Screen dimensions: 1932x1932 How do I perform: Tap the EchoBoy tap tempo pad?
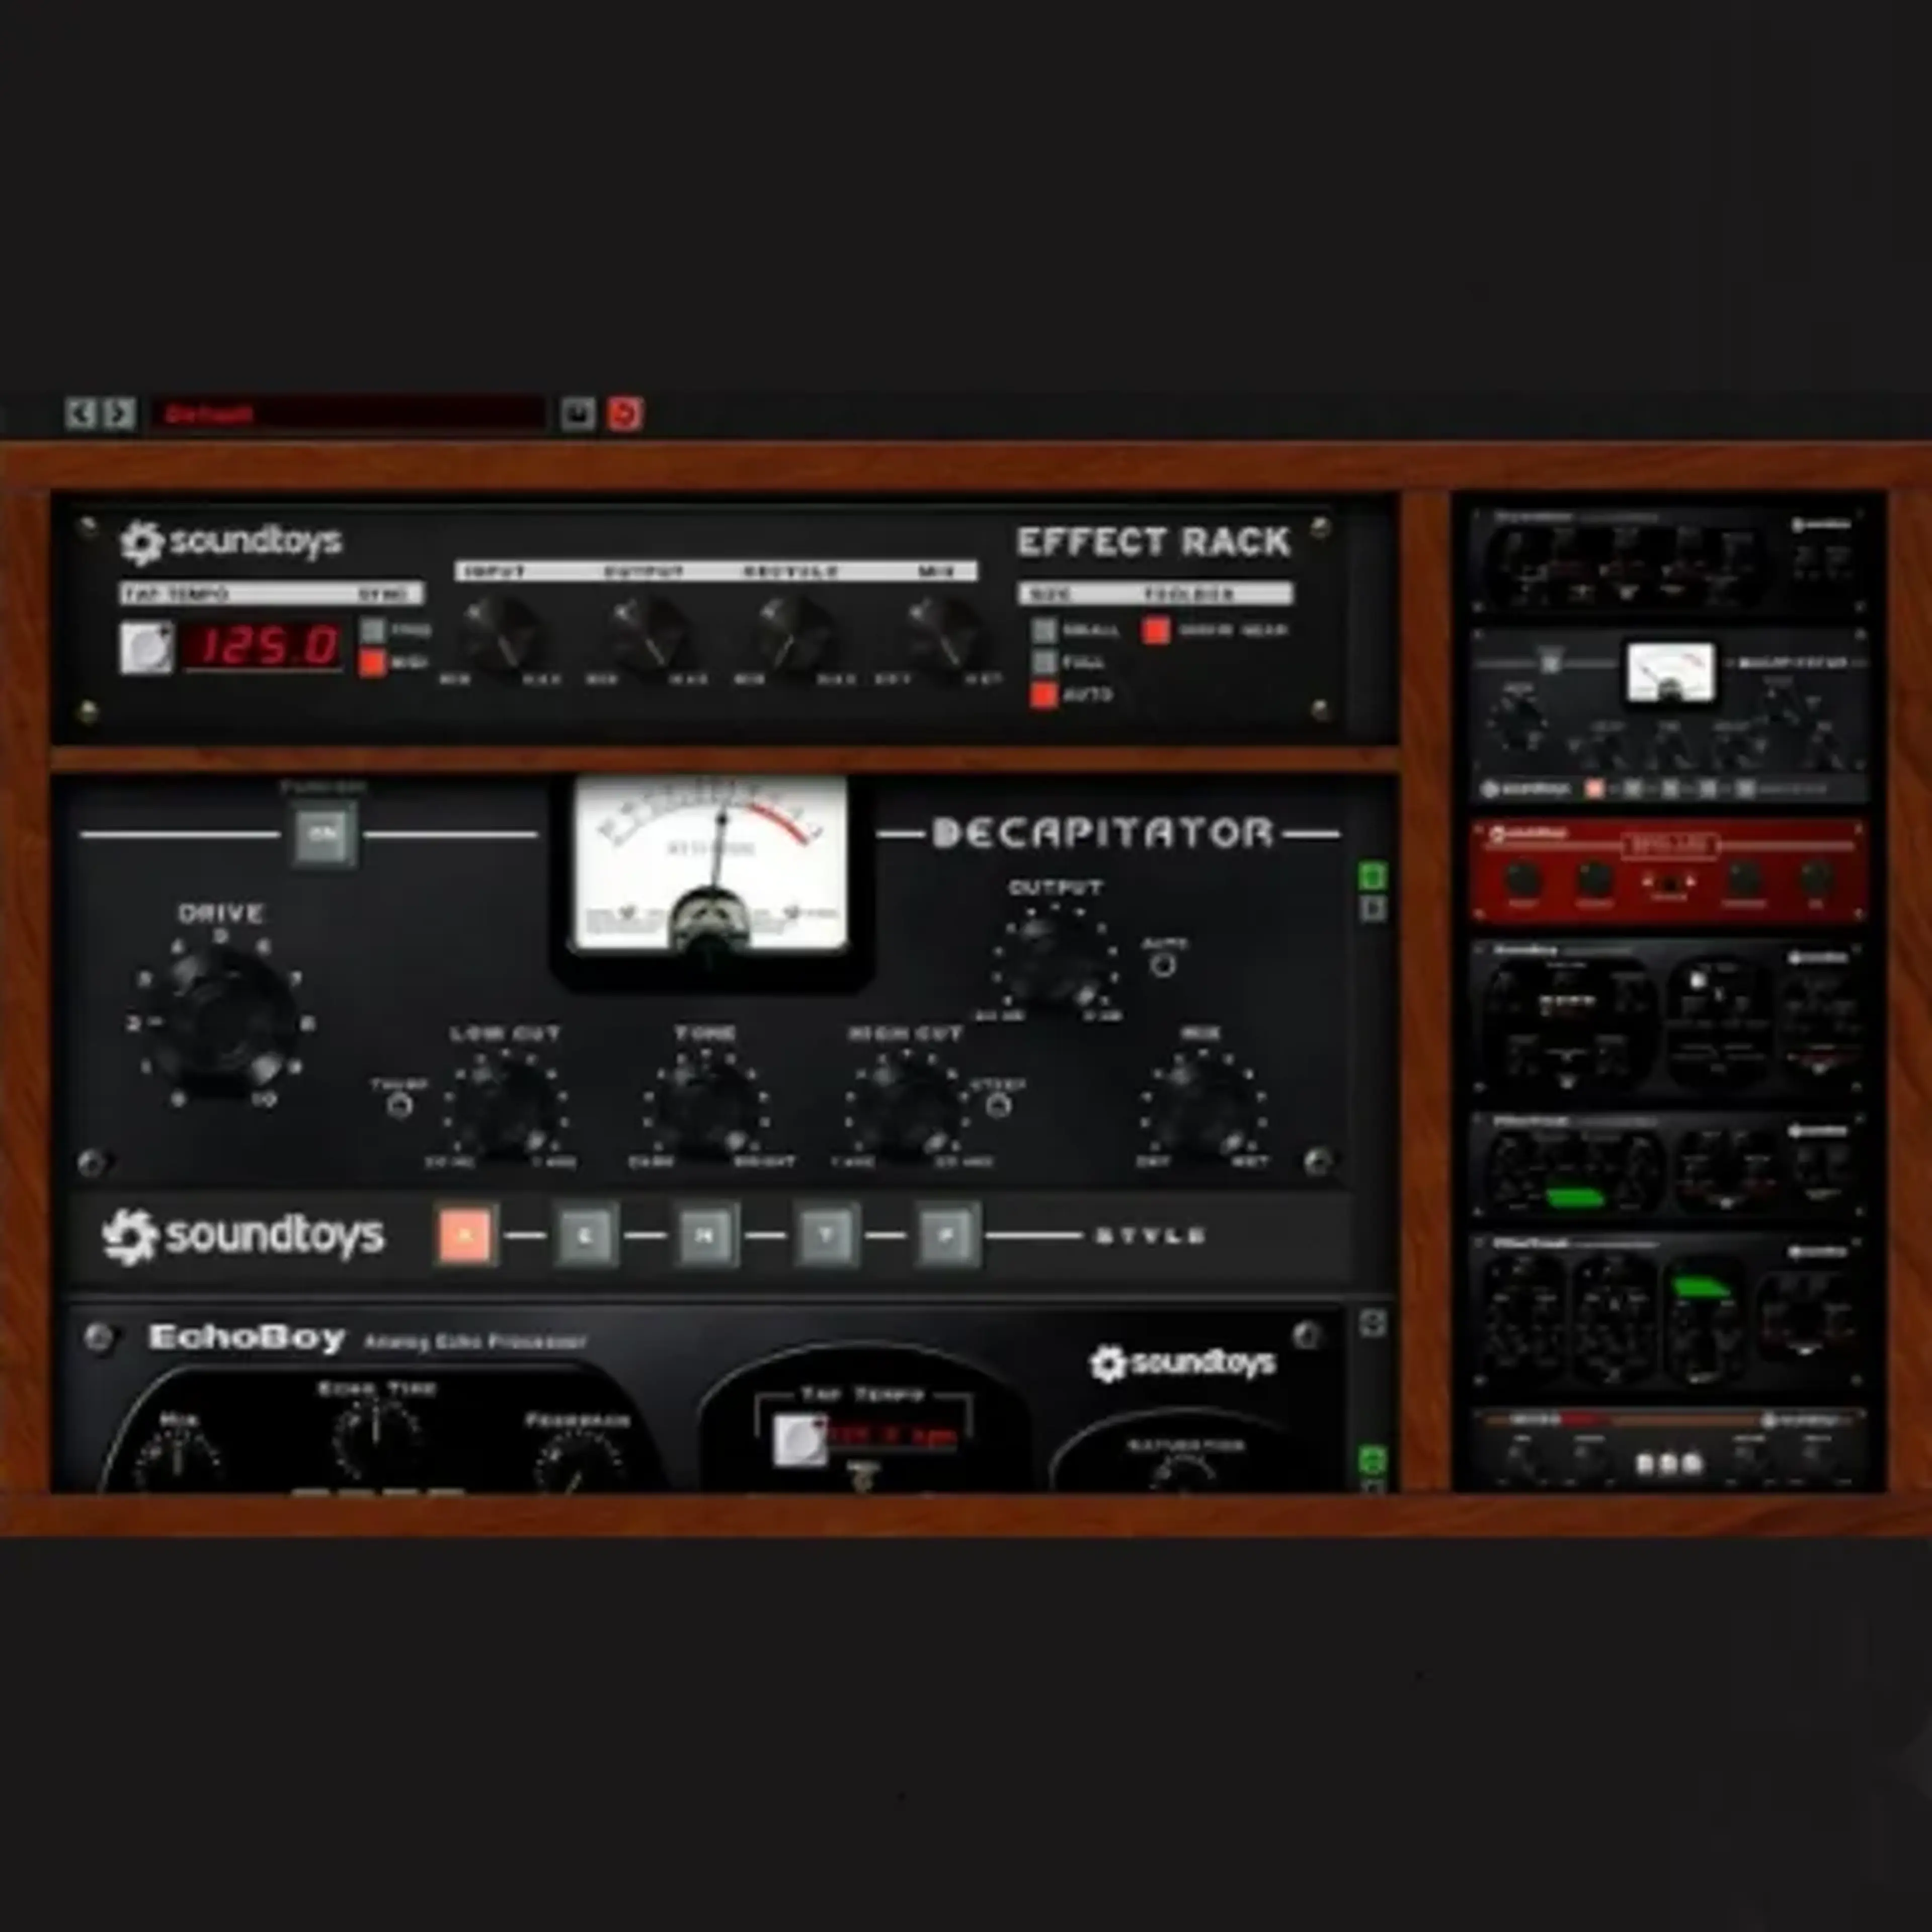[800, 1440]
